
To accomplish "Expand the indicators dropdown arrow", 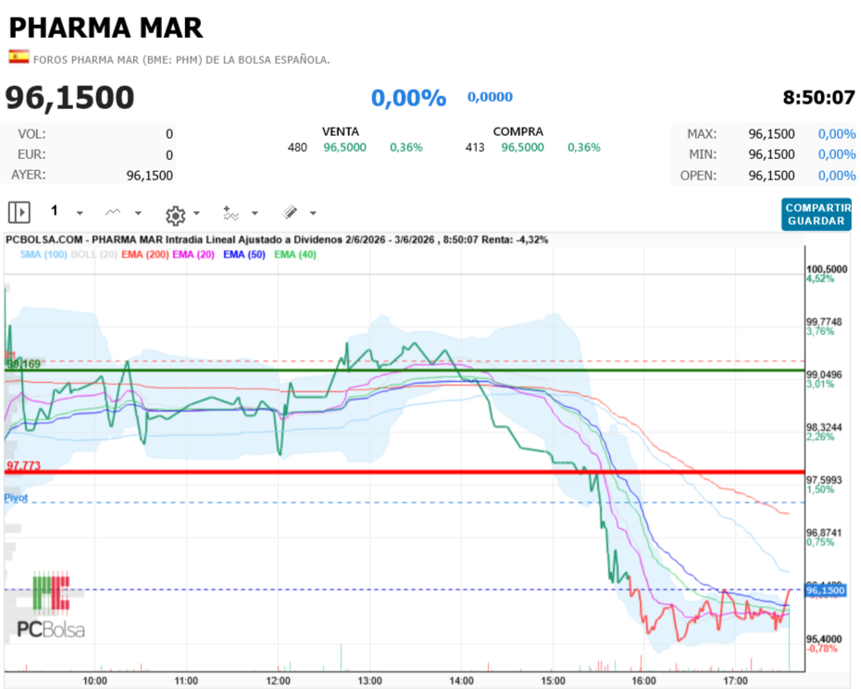I will [255, 213].
